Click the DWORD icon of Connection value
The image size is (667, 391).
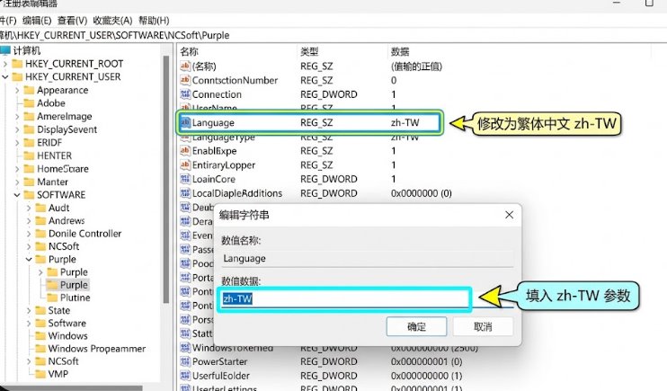(185, 94)
